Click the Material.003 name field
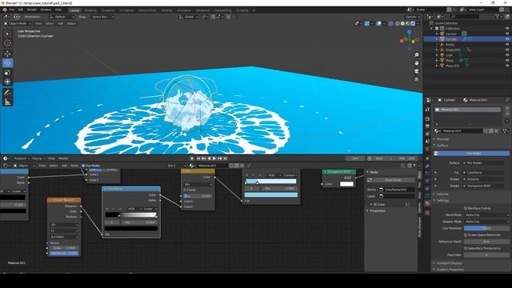 click(x=462, y=131)
